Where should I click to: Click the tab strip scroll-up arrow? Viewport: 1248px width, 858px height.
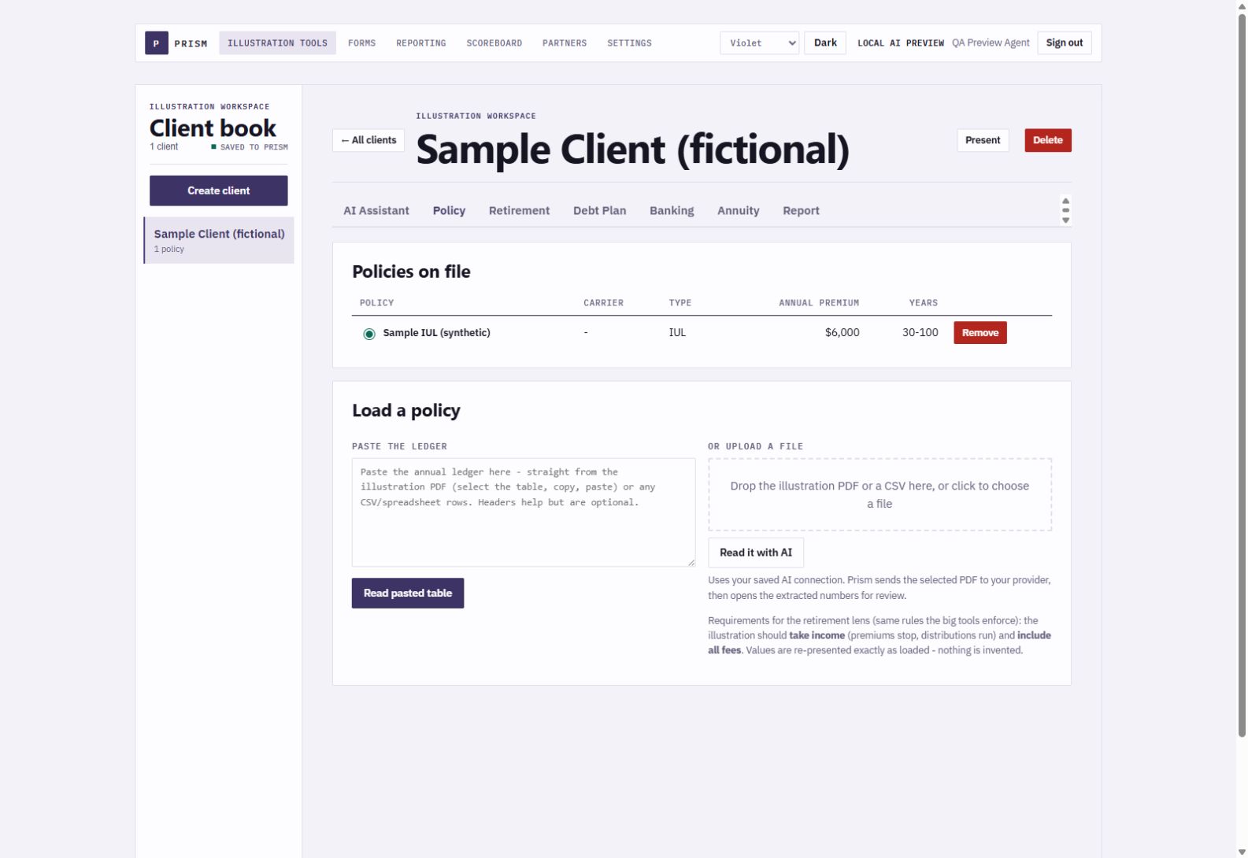point(1065,201)
